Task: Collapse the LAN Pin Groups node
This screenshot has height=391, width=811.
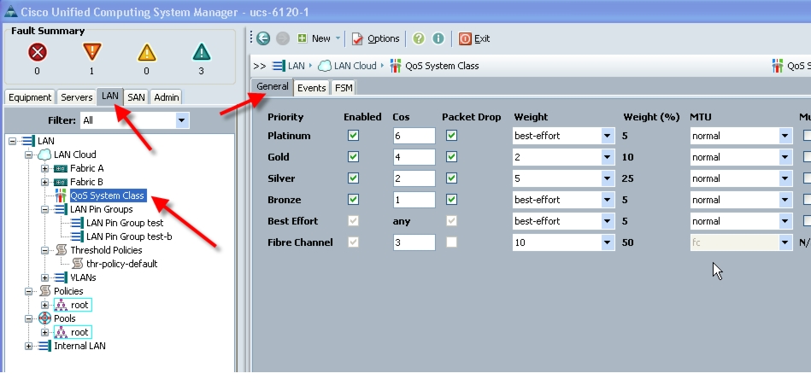Action: (45, 209)
